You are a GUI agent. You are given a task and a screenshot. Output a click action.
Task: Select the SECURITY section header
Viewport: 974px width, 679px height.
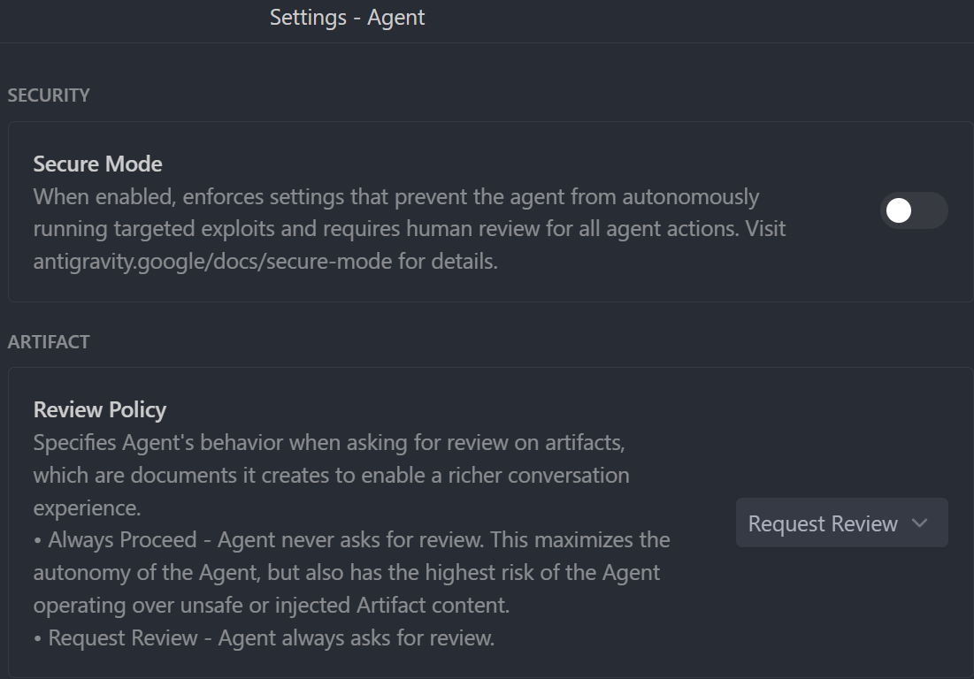point(49,95)
